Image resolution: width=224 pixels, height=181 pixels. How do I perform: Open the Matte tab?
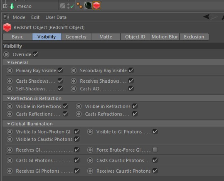(106, 37)
